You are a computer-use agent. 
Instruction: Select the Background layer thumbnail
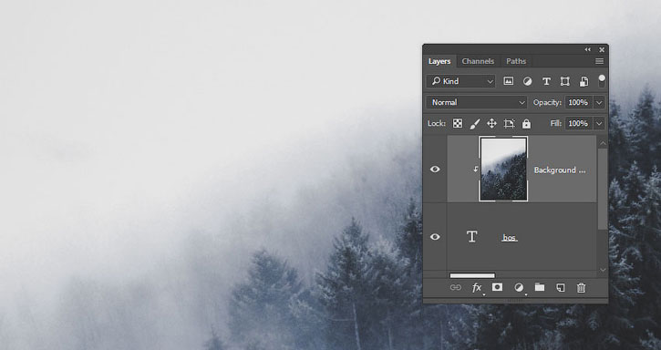click(503, 170)
